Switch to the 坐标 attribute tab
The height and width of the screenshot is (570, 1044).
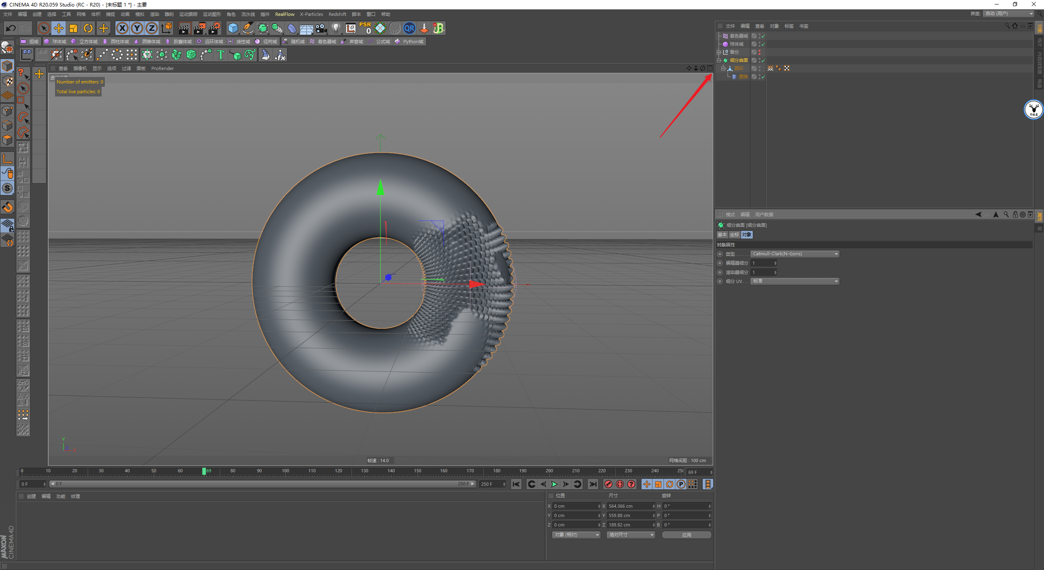click(x=734, y=235)
